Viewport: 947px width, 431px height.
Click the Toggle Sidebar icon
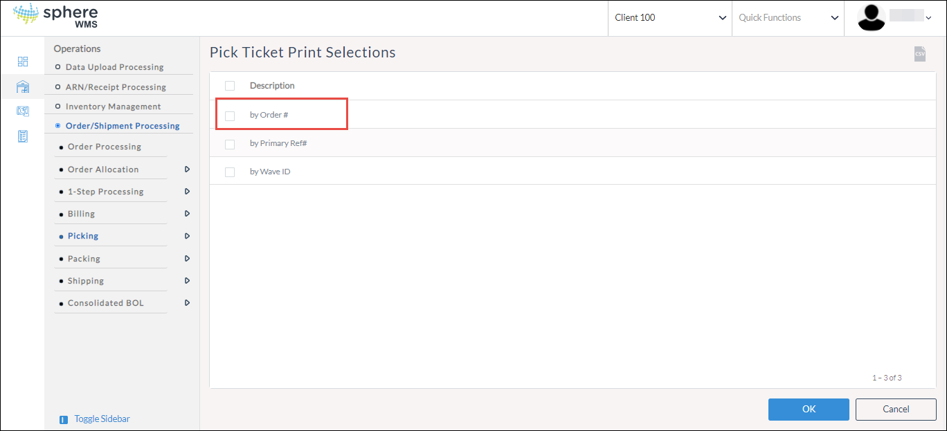pos(64,419)
